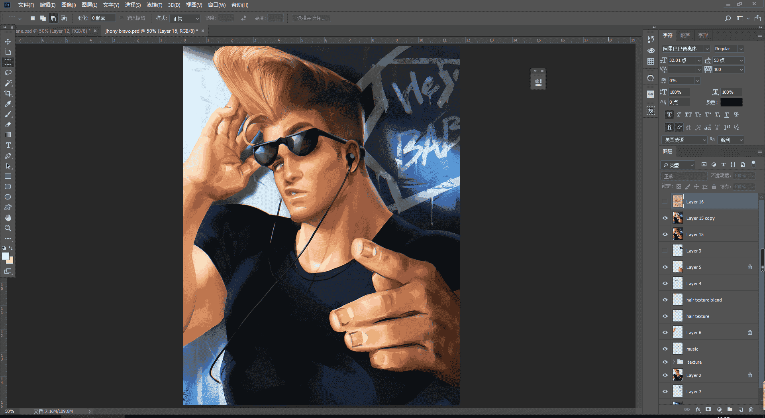Image resolution: width=765 pixels, height=418 pixels.
Task: Hide the Layer 15 copy layer
Action: coord(665,218)
